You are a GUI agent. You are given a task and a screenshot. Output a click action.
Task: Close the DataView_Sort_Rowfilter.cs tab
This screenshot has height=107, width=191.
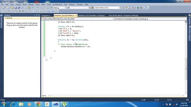click(76, 15)
